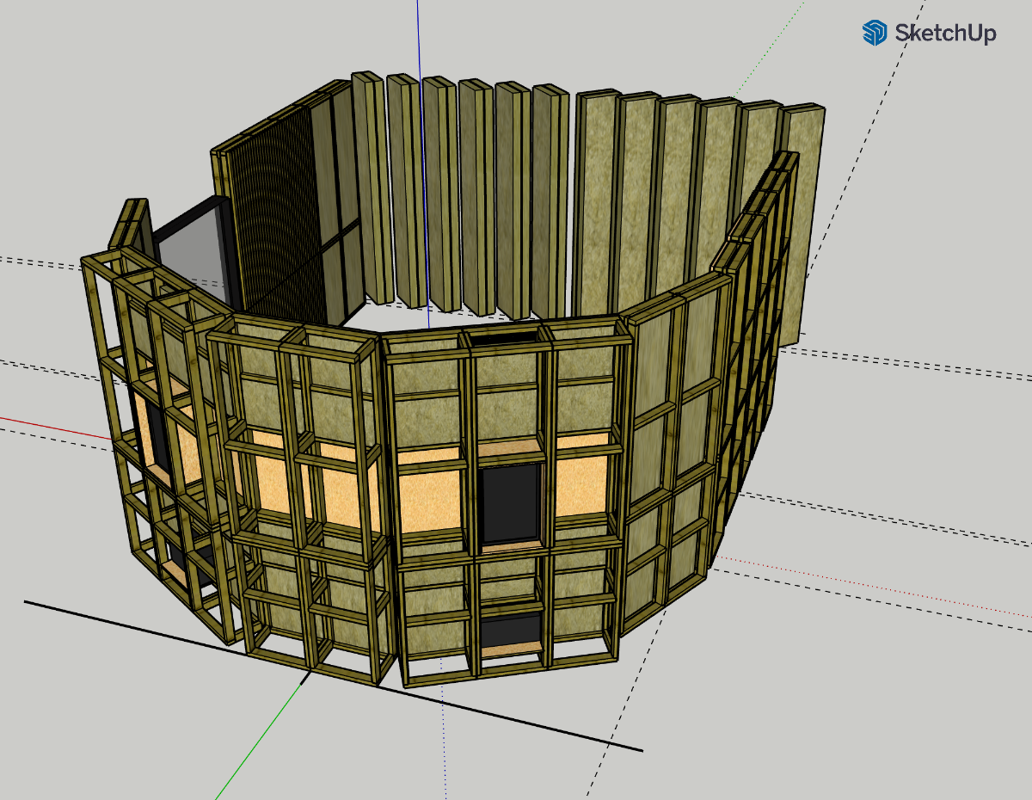Pick the rightmost tall insulation slab

point(806,215)
